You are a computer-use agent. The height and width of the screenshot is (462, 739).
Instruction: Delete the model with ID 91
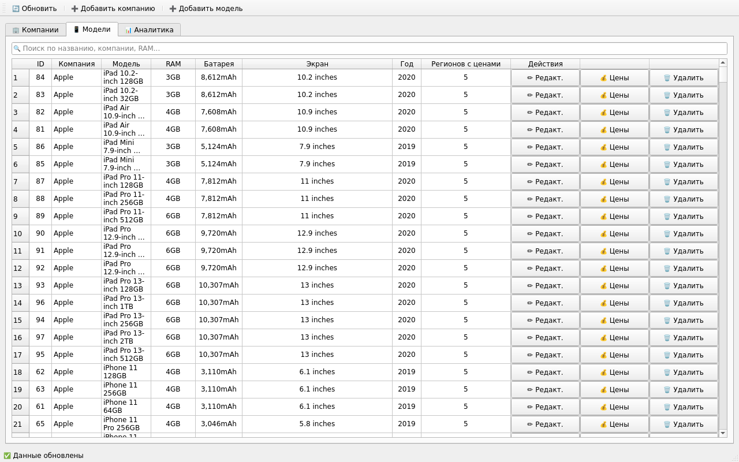click(684, 251)
